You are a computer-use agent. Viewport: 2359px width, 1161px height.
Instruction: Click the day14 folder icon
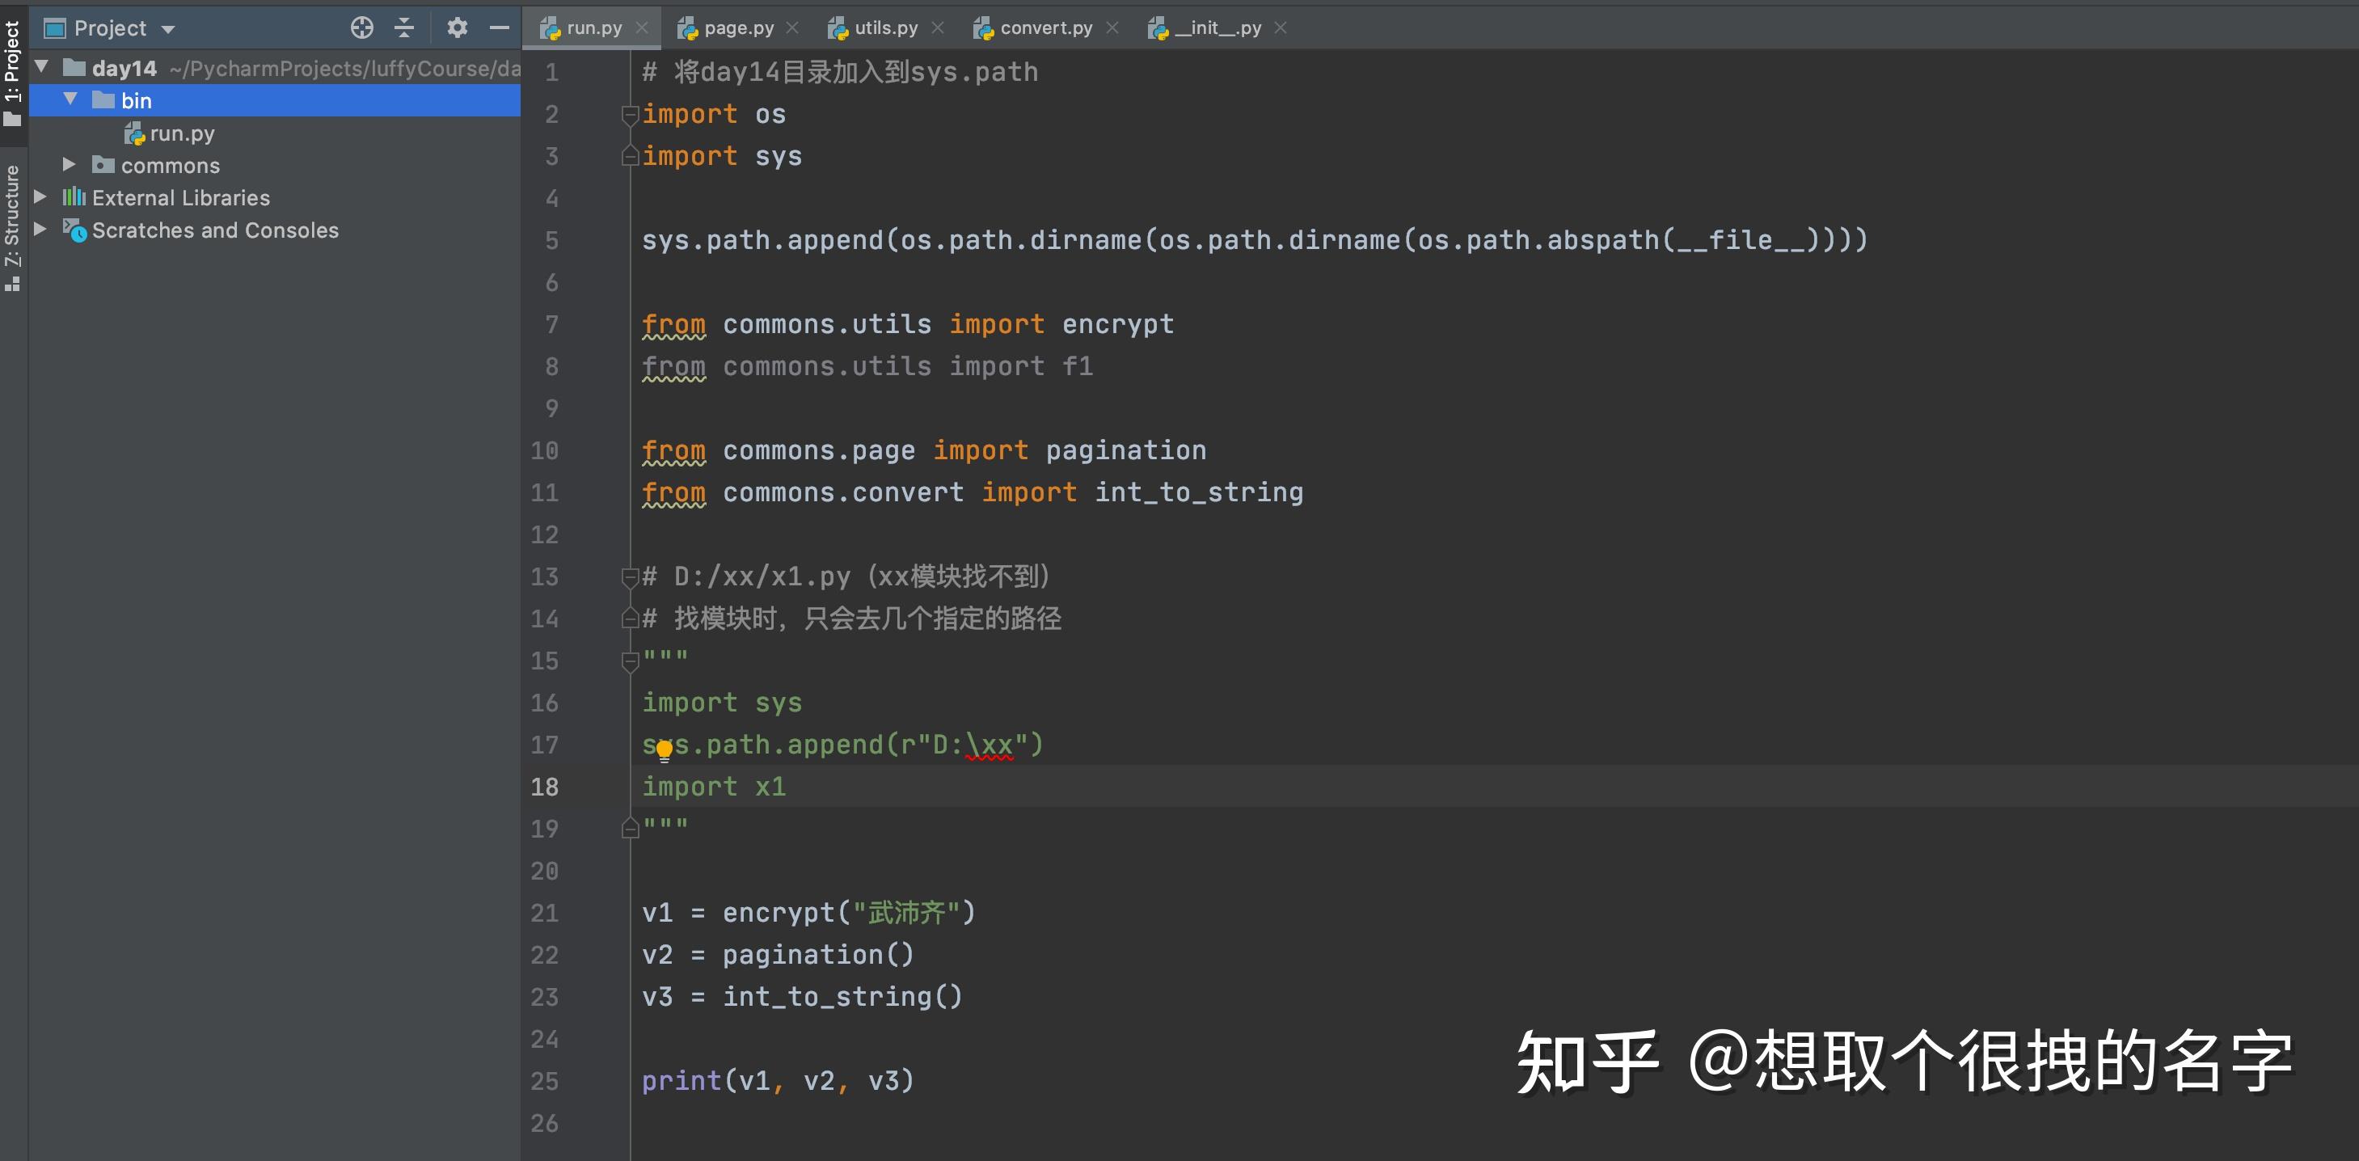point(74,68)
